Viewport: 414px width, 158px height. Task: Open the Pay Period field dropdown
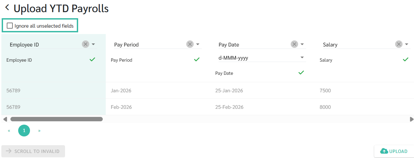click(198, 44)
